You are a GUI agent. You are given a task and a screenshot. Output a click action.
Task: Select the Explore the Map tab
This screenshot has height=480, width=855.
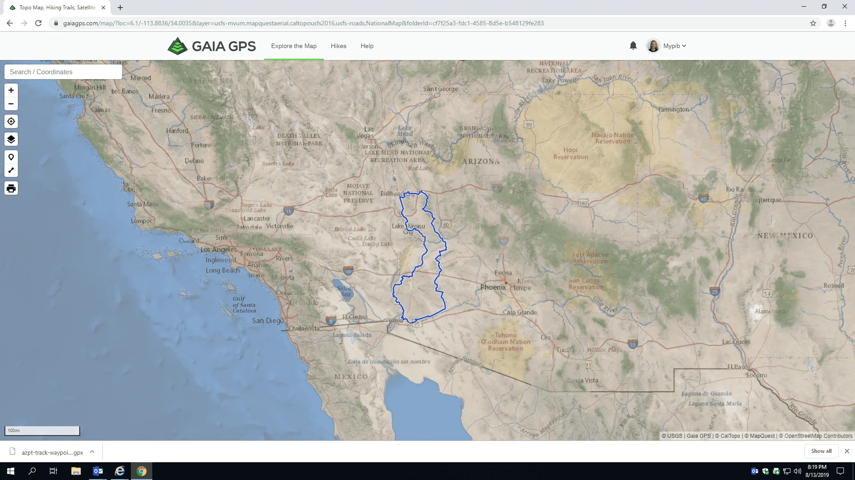click(x=294, y=46)
